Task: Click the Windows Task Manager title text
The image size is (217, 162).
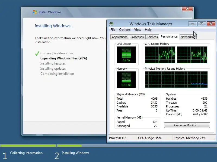Action: pos(151,24)
